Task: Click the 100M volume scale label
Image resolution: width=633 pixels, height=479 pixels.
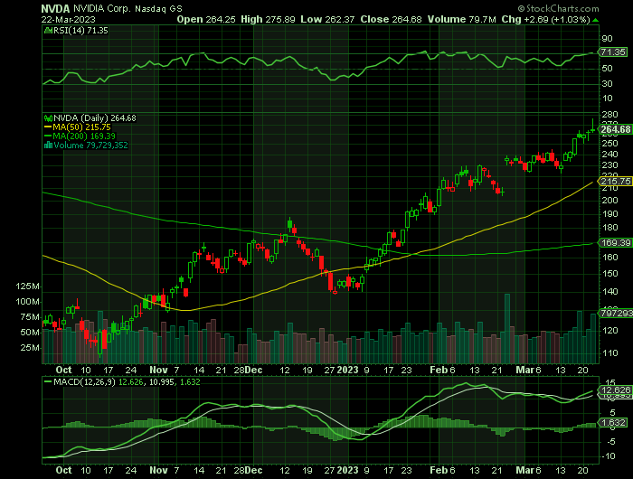Action: point(28,302)
